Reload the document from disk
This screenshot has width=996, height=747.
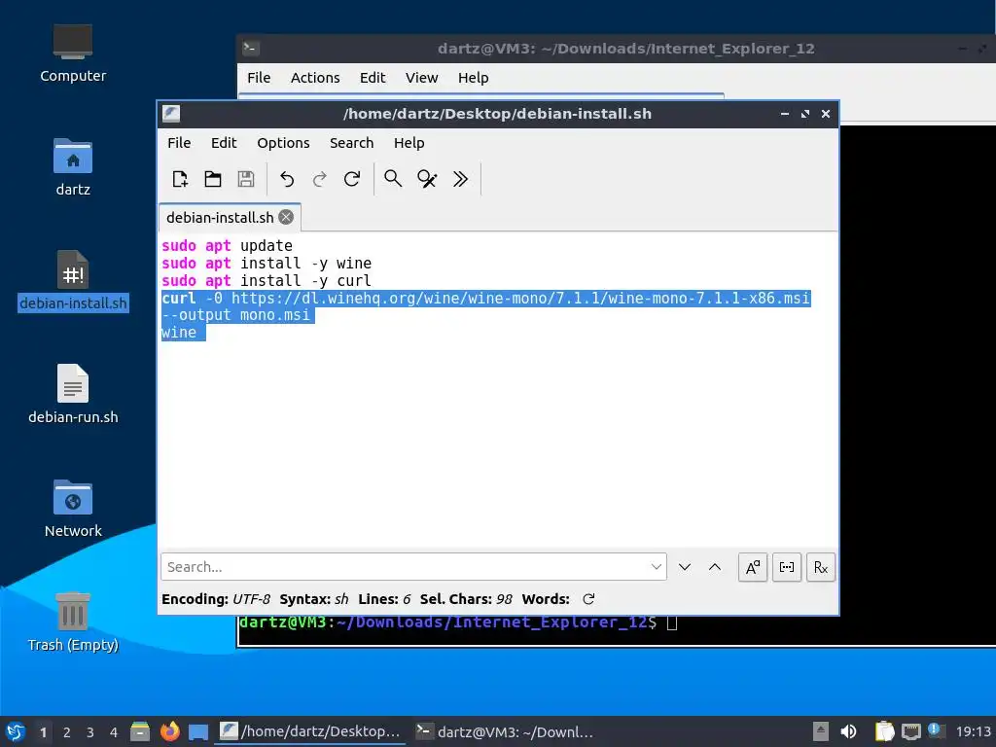pos(352,179)
